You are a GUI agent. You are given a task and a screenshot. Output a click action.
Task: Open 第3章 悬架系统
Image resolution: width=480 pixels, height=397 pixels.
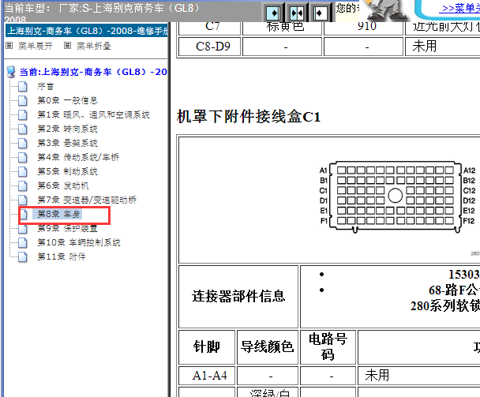pos(67,143)
